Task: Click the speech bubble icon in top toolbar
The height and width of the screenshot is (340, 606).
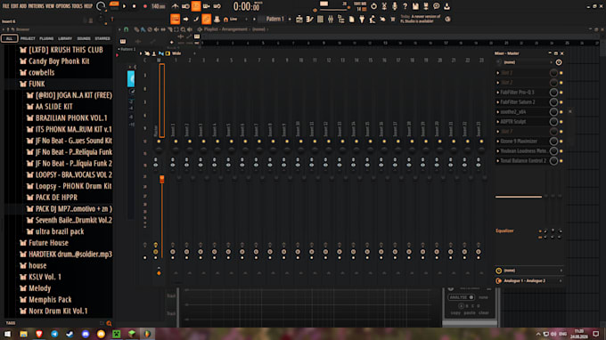Action: [437, 6]
